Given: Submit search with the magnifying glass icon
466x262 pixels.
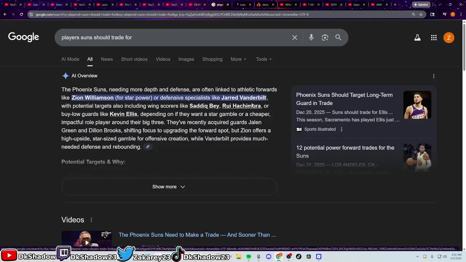Looking at the screenshot, I should pyautogui.click(x=338, y=37).
